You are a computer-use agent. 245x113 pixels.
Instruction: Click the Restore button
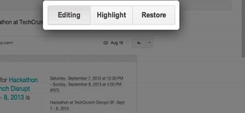pyautogui.click(x=154, y=15)
